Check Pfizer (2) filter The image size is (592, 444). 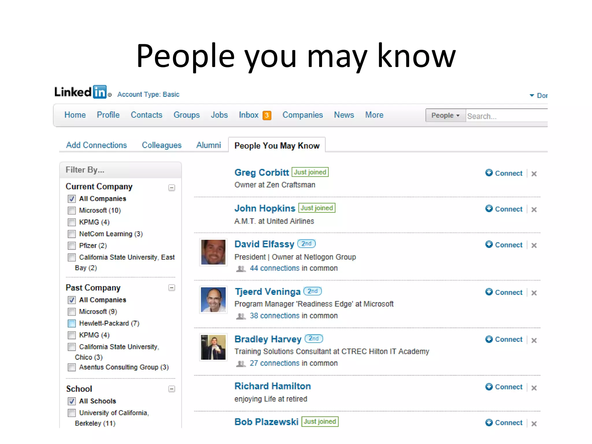[x=72, y=246]
